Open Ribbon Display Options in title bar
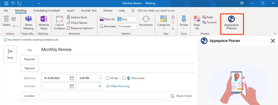 (x=242, y=3)
